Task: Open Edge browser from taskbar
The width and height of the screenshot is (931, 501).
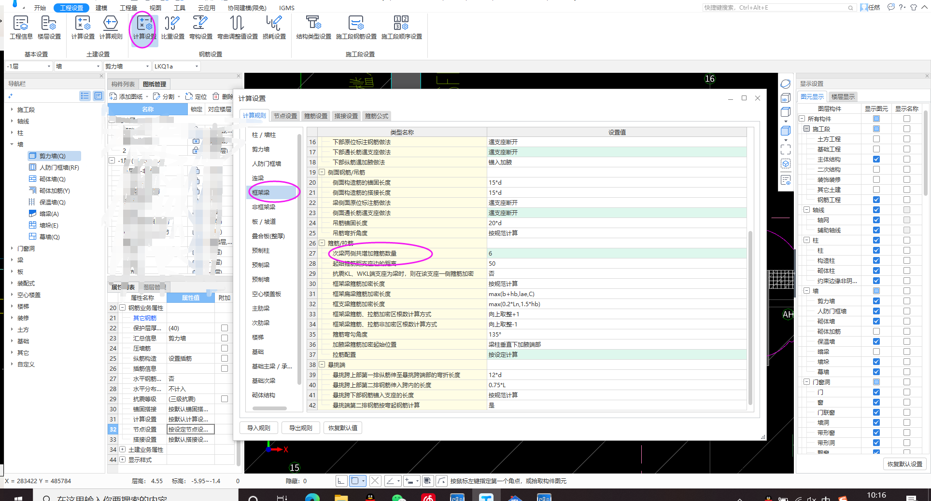Action: [312, 497]
